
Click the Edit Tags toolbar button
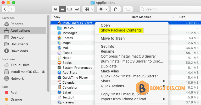click(128, 9)
